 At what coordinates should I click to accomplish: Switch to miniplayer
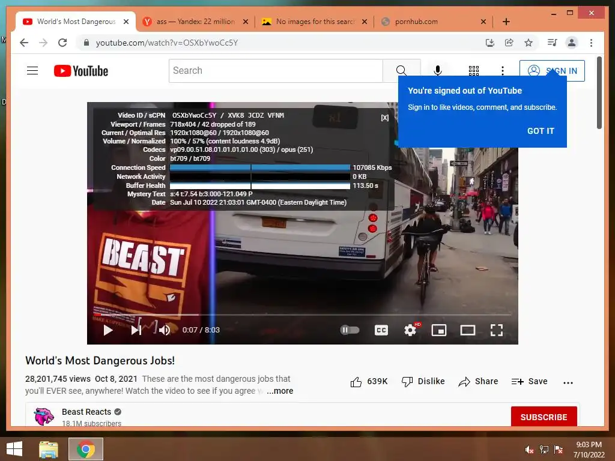click(439, 331)
